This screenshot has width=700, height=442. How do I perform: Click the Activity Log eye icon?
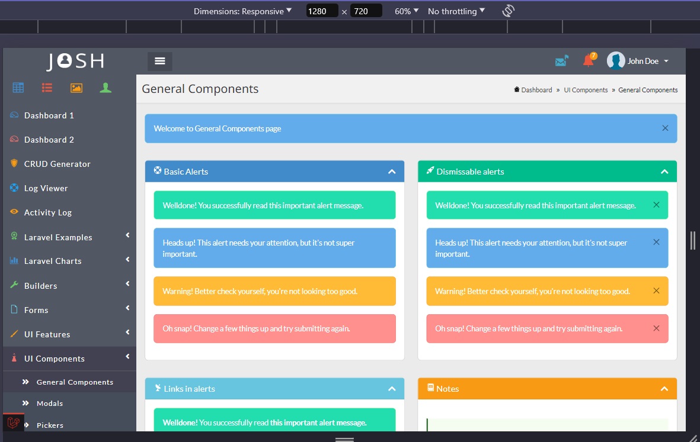[x=15, y=212]
